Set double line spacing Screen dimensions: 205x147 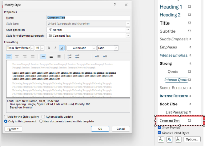[x=59, y=56]
